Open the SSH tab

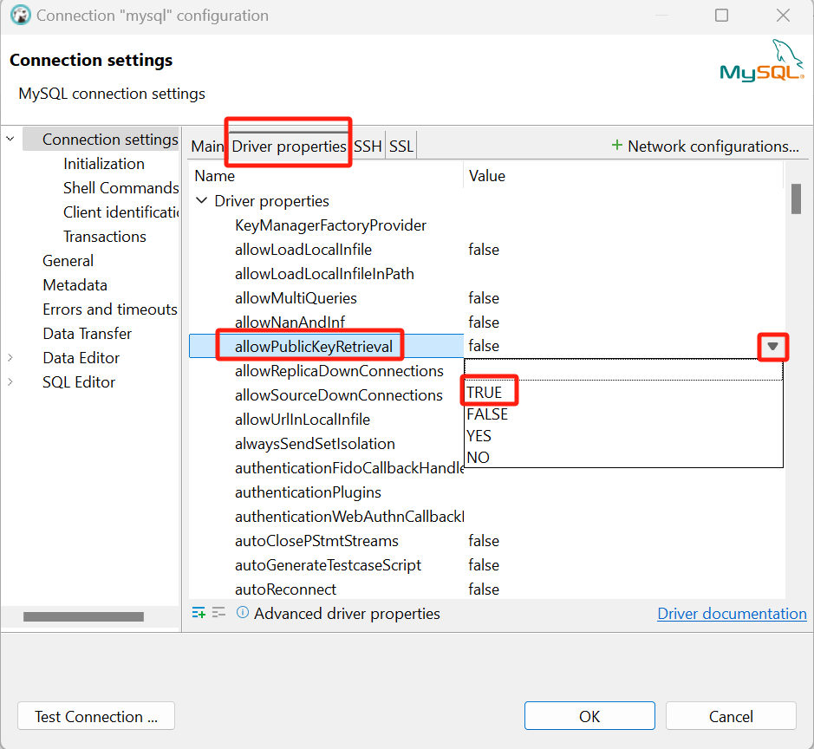coord(368,147)
